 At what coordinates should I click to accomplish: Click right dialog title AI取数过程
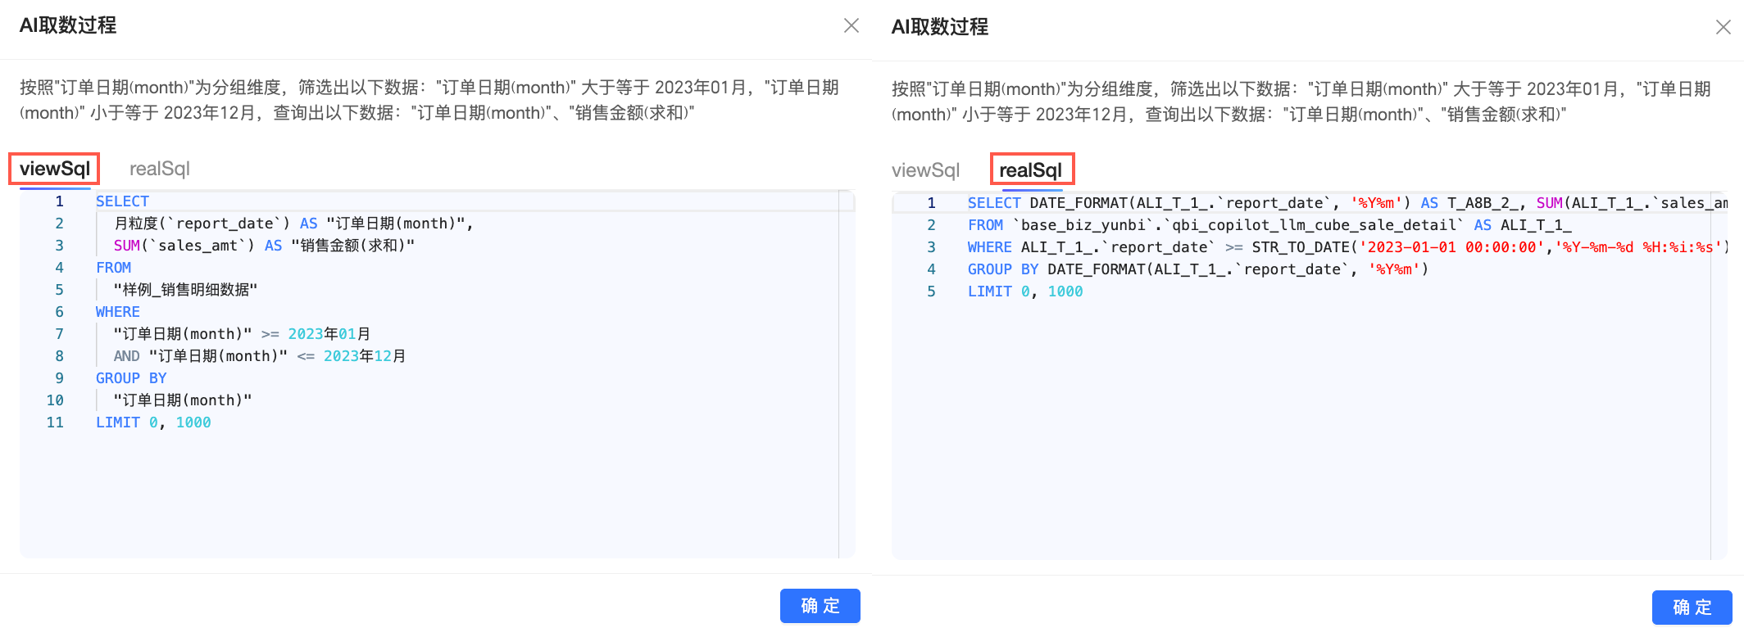[940, 27]
